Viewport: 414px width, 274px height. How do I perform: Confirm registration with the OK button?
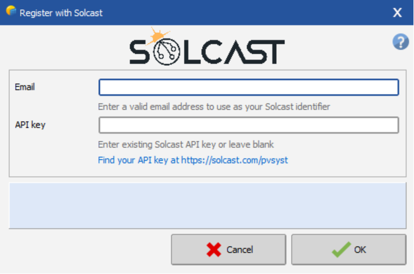(x=349, y=249)
